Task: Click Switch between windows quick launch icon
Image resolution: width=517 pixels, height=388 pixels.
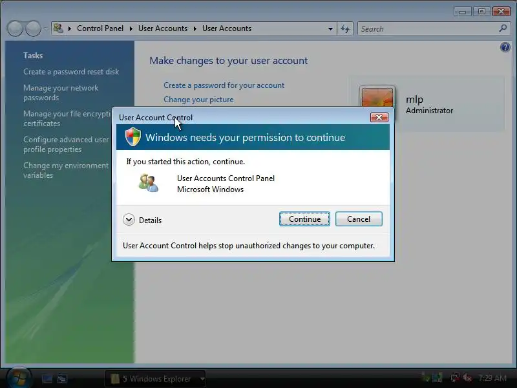Action: [62, 378]
